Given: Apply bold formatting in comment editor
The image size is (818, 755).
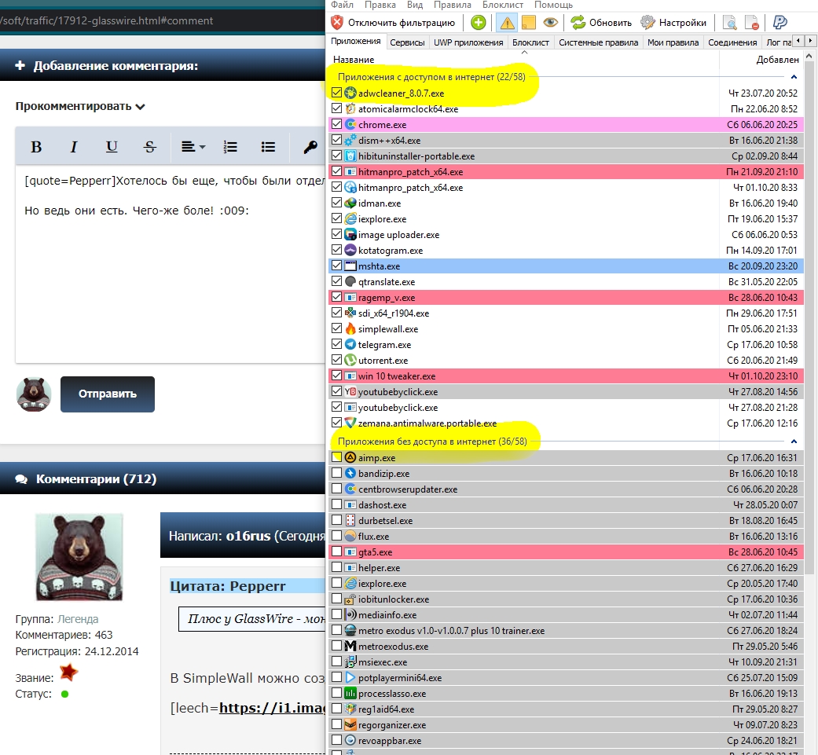Looking at the screenshot, I should point(36,147).
